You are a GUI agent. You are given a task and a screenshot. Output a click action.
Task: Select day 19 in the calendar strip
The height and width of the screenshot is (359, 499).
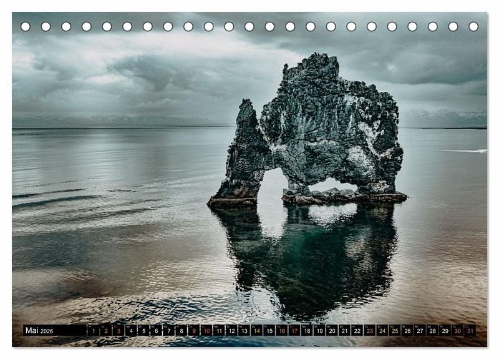pyautogui.click(x=319, y=330)
